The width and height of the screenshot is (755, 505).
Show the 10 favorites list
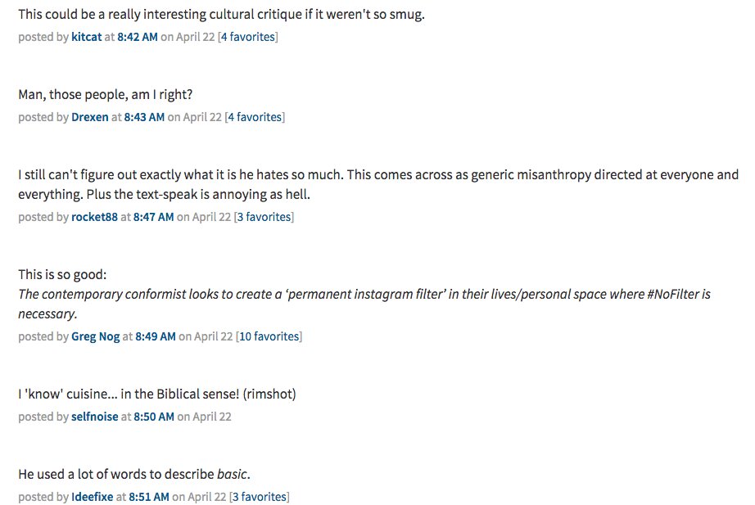tap(269, 336)
